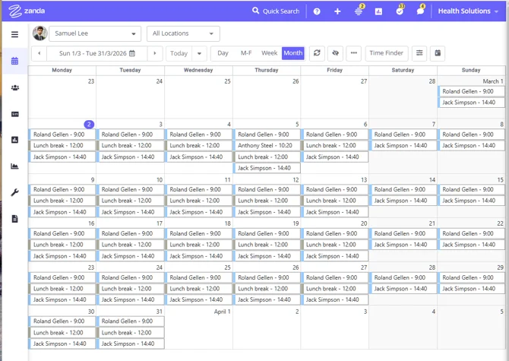Viewport: 509px width, 361px height.
Task: Open the date range picker field
Action: [96, 53]
